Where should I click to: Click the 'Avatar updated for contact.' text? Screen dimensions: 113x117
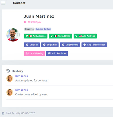click(x=31, y=81)
